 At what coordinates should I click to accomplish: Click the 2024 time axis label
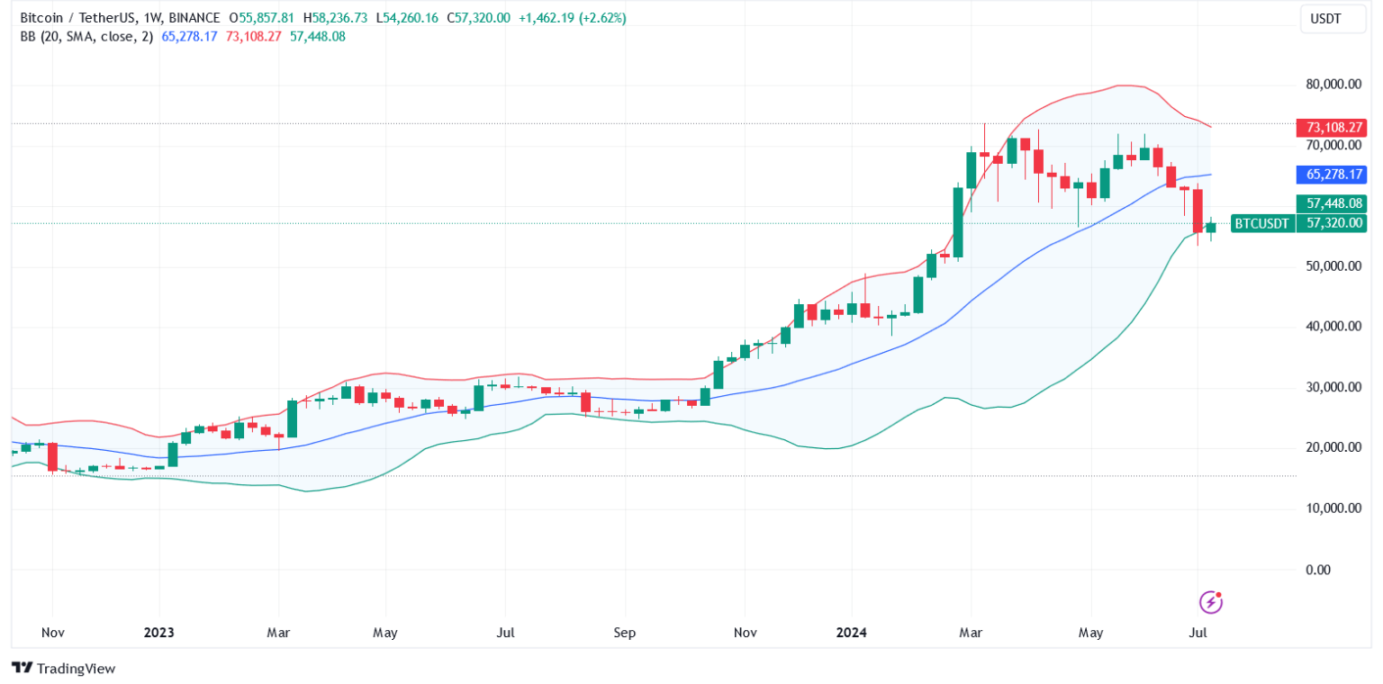click(x=850, y=633)
